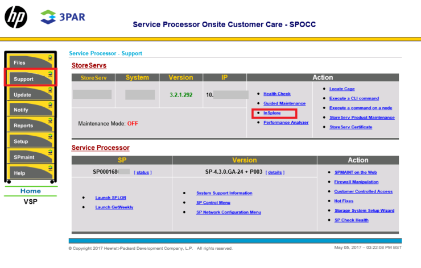
Task: Open SP Network Configuration Menu link
Action: click(x=229, y=212)
